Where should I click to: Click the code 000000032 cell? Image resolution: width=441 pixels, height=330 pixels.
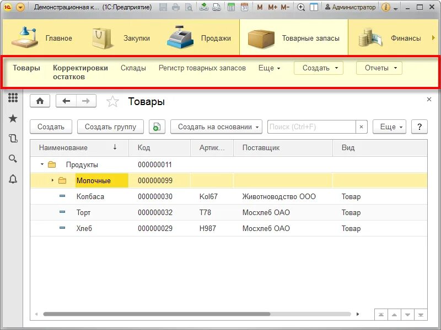tap(155, 212)
